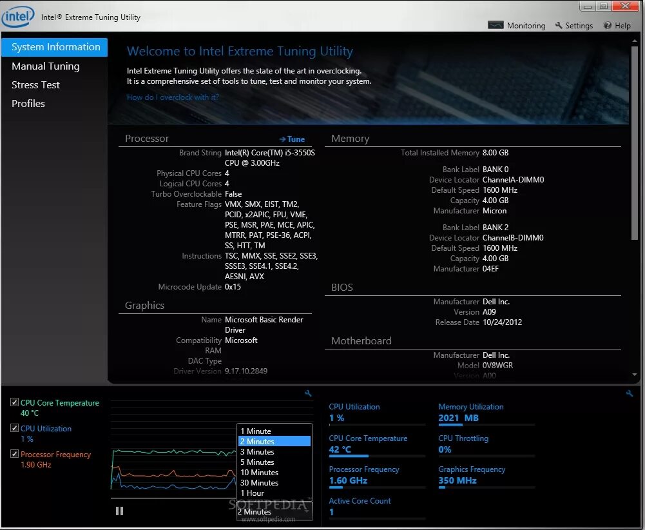Click the Microcode Update '0x15' value

coord(233,287)
